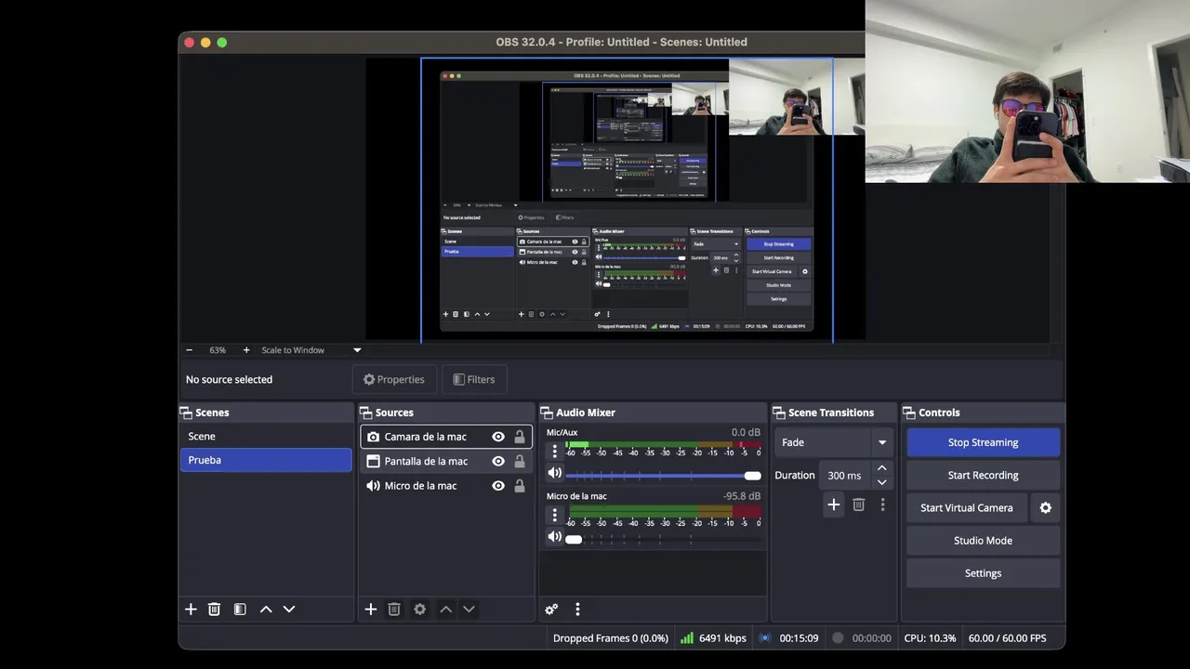Image resolution: width=1190 pixels, height=669 pixels.
Task: Open OBS Settings button
Action: 983,573
